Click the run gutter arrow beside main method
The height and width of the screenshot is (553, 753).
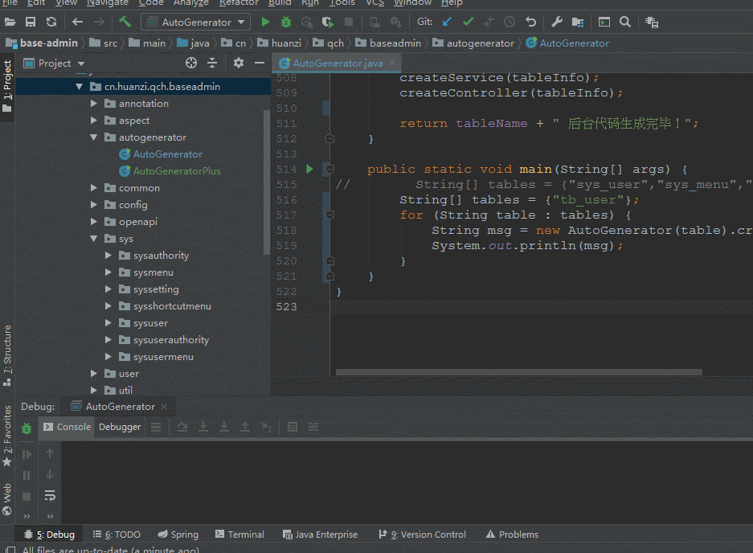point(309,169)
